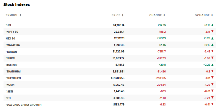Click the red down arrow in SGX-CNBC China Growth row
The image size is (218, 109).
click(x=212, y=104)
